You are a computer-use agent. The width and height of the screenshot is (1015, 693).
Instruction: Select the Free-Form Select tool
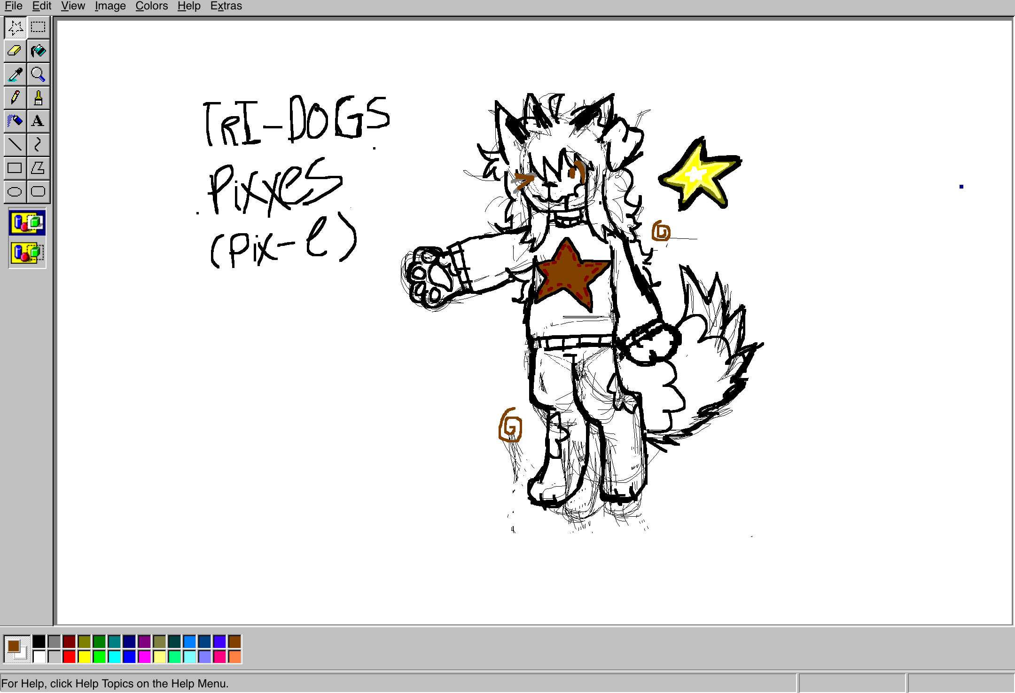coord(15,27)
